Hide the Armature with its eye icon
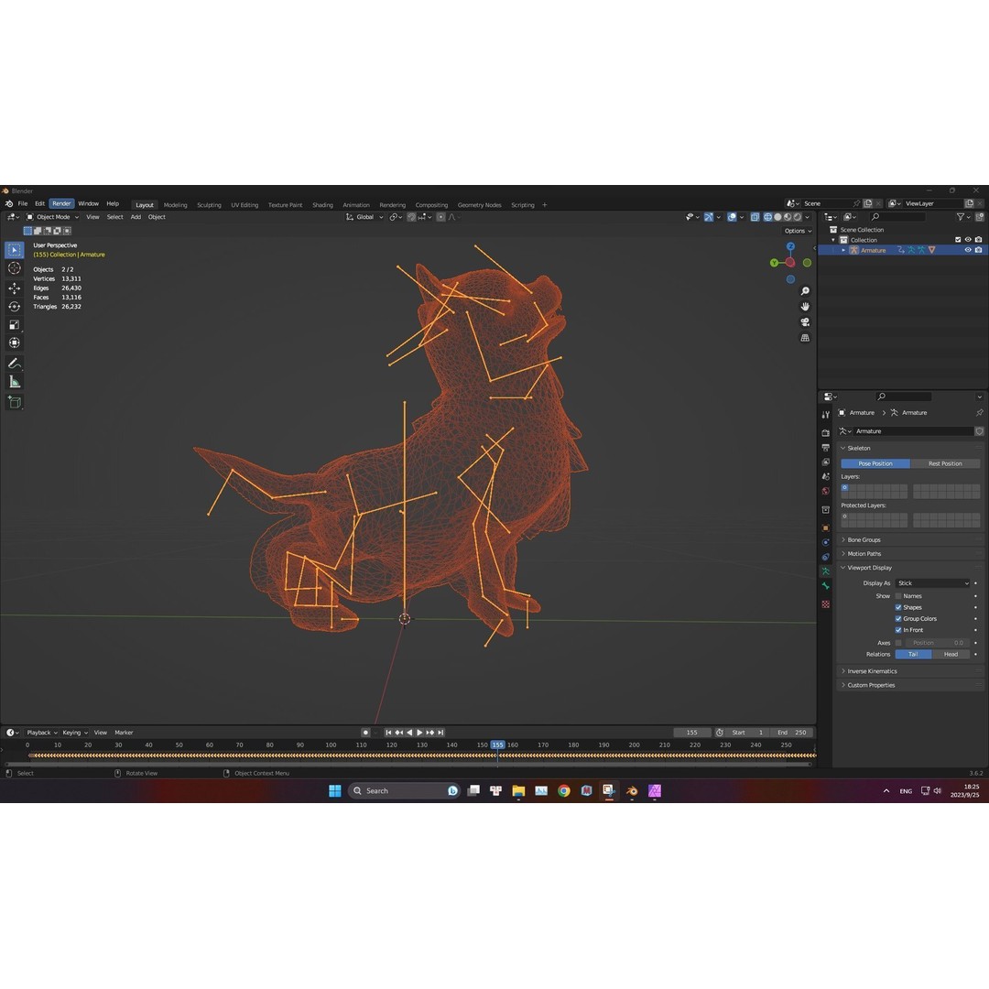Screen dimensions: 989x989 pos(968,250)
